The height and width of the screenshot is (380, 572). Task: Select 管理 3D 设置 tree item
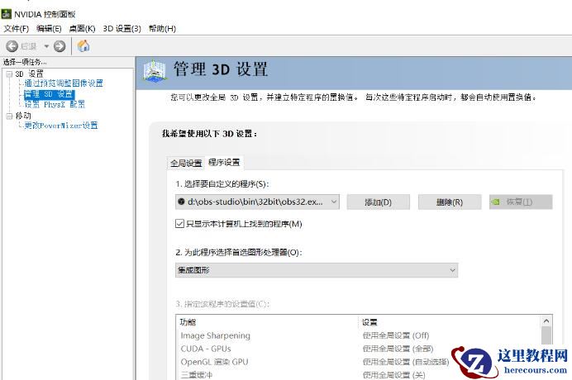[49, 94]
